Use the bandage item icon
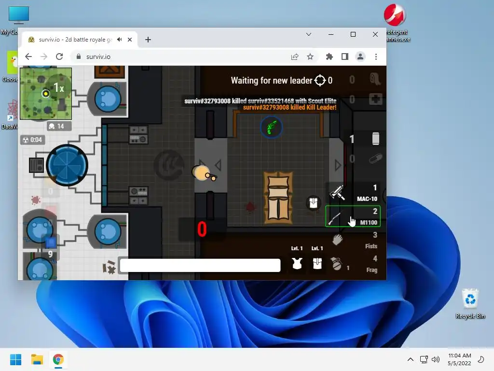The image size is (494, 371). tap(375, 79)
